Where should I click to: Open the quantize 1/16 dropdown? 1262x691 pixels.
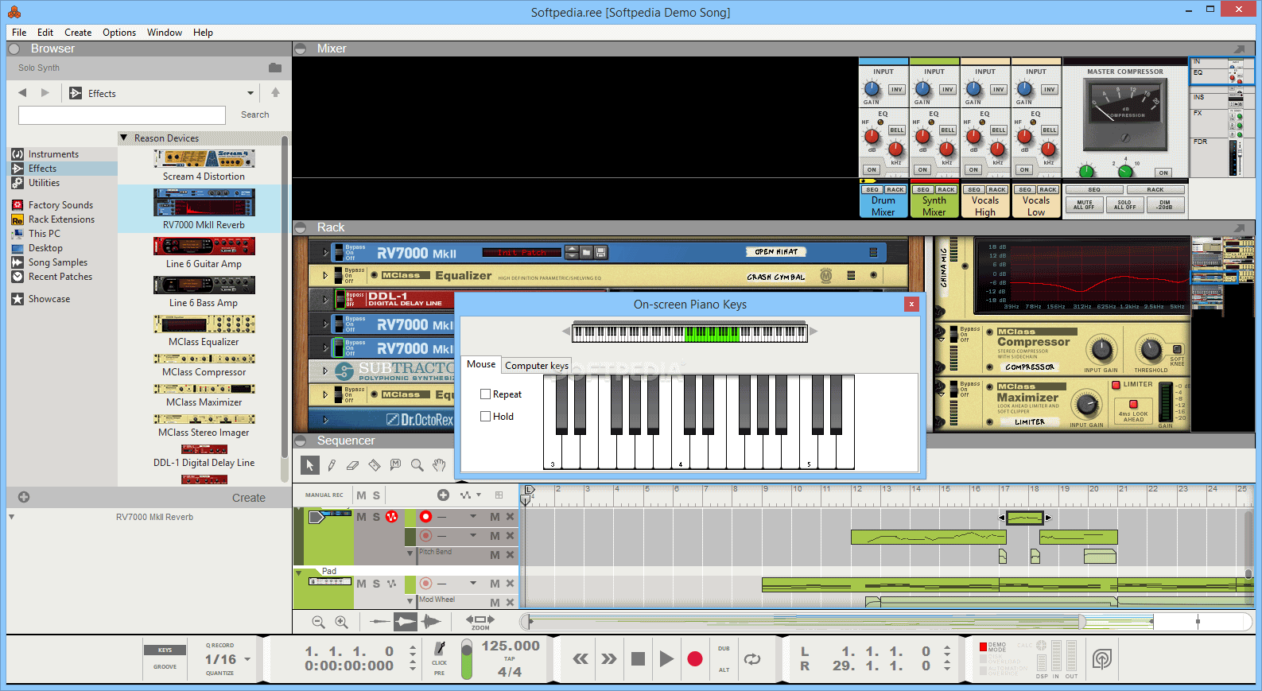pos(247,659)
